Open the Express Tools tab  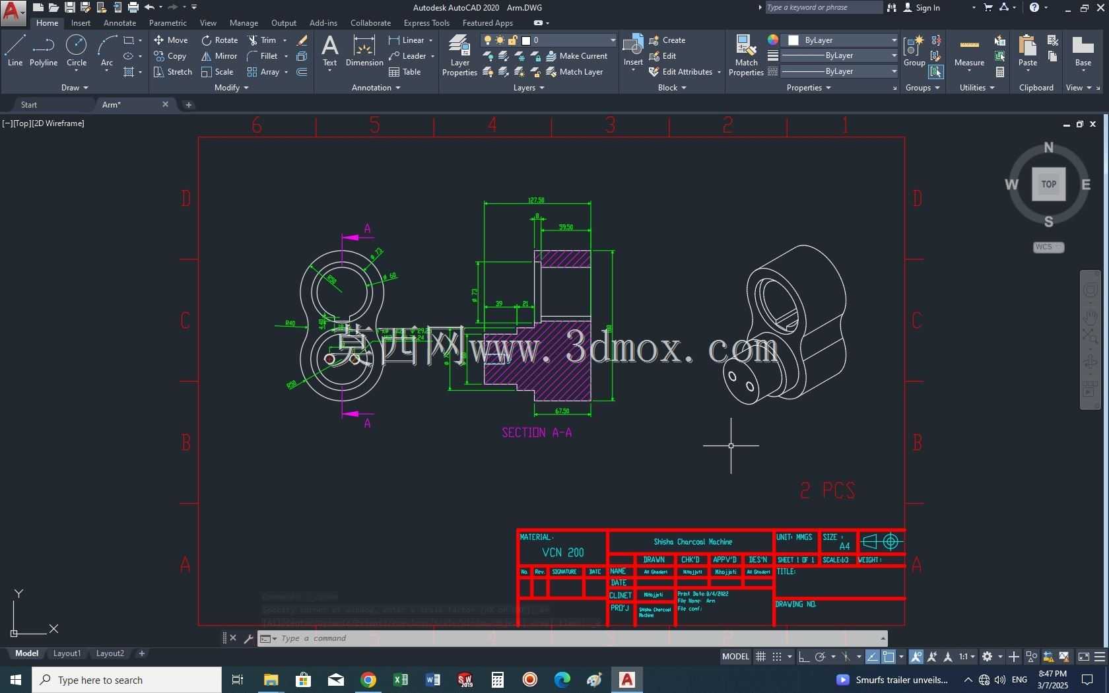(426, 23)
